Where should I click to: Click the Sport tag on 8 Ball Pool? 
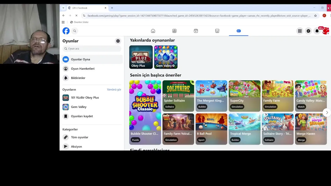(201, 140)
